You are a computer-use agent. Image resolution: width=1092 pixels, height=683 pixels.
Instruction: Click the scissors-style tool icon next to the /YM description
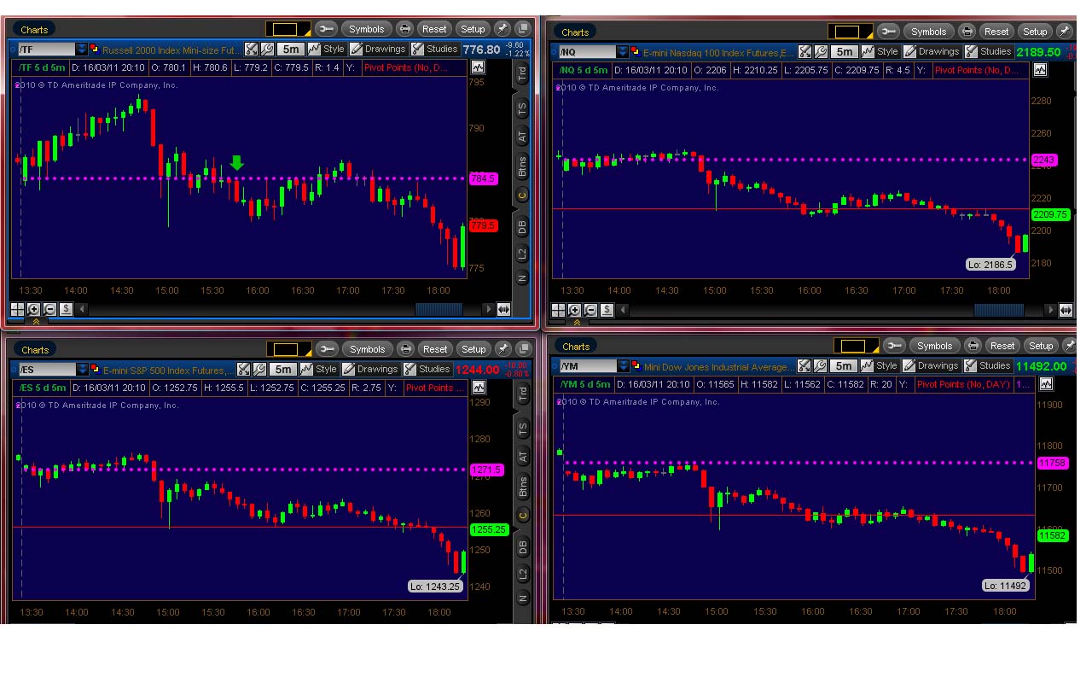tap(805, 365)
